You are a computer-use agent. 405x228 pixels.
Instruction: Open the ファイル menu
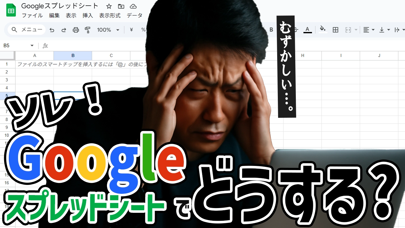pyautogui.click(x=32, y=16)
